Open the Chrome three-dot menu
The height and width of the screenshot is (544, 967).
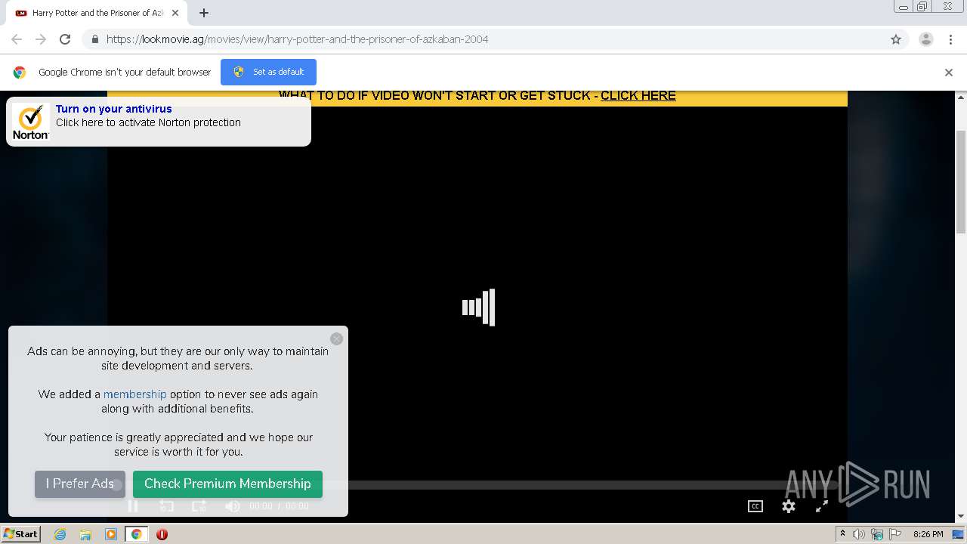tap(950, 39)
